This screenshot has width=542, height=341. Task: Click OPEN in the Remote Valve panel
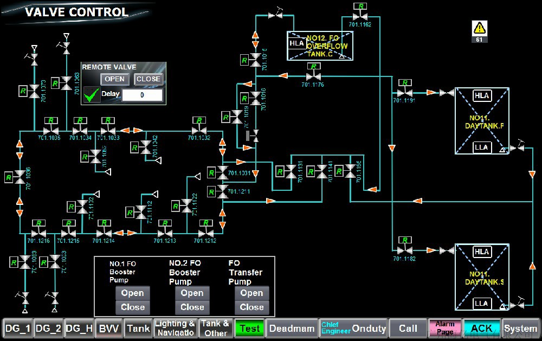[x=115, y=79]
